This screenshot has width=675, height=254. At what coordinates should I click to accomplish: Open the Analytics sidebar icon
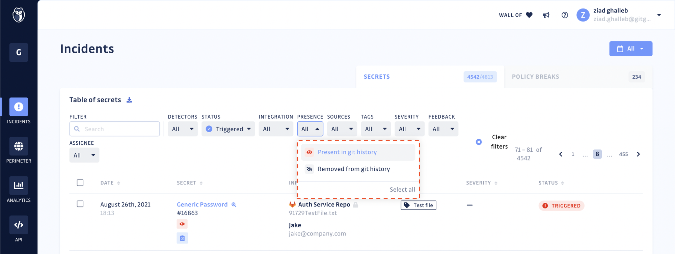pyautogui.click(x=19, y=185)
